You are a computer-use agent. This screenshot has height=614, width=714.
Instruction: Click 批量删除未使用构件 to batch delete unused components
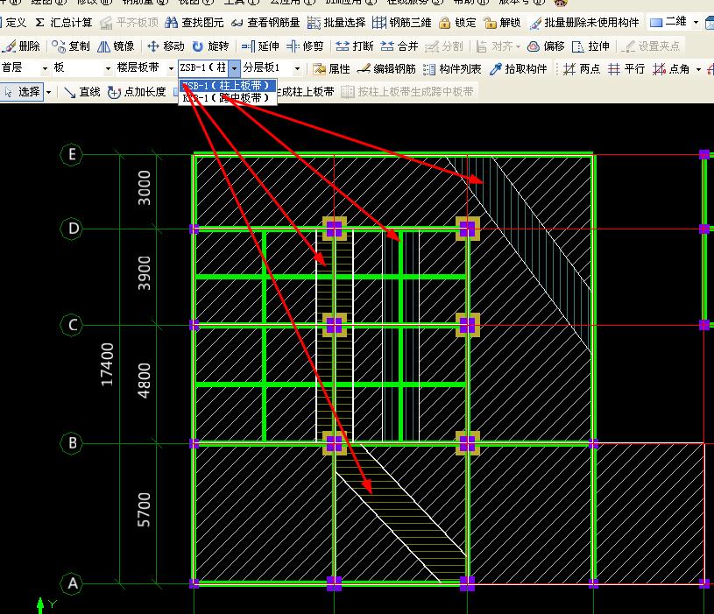tap(584, 22)
